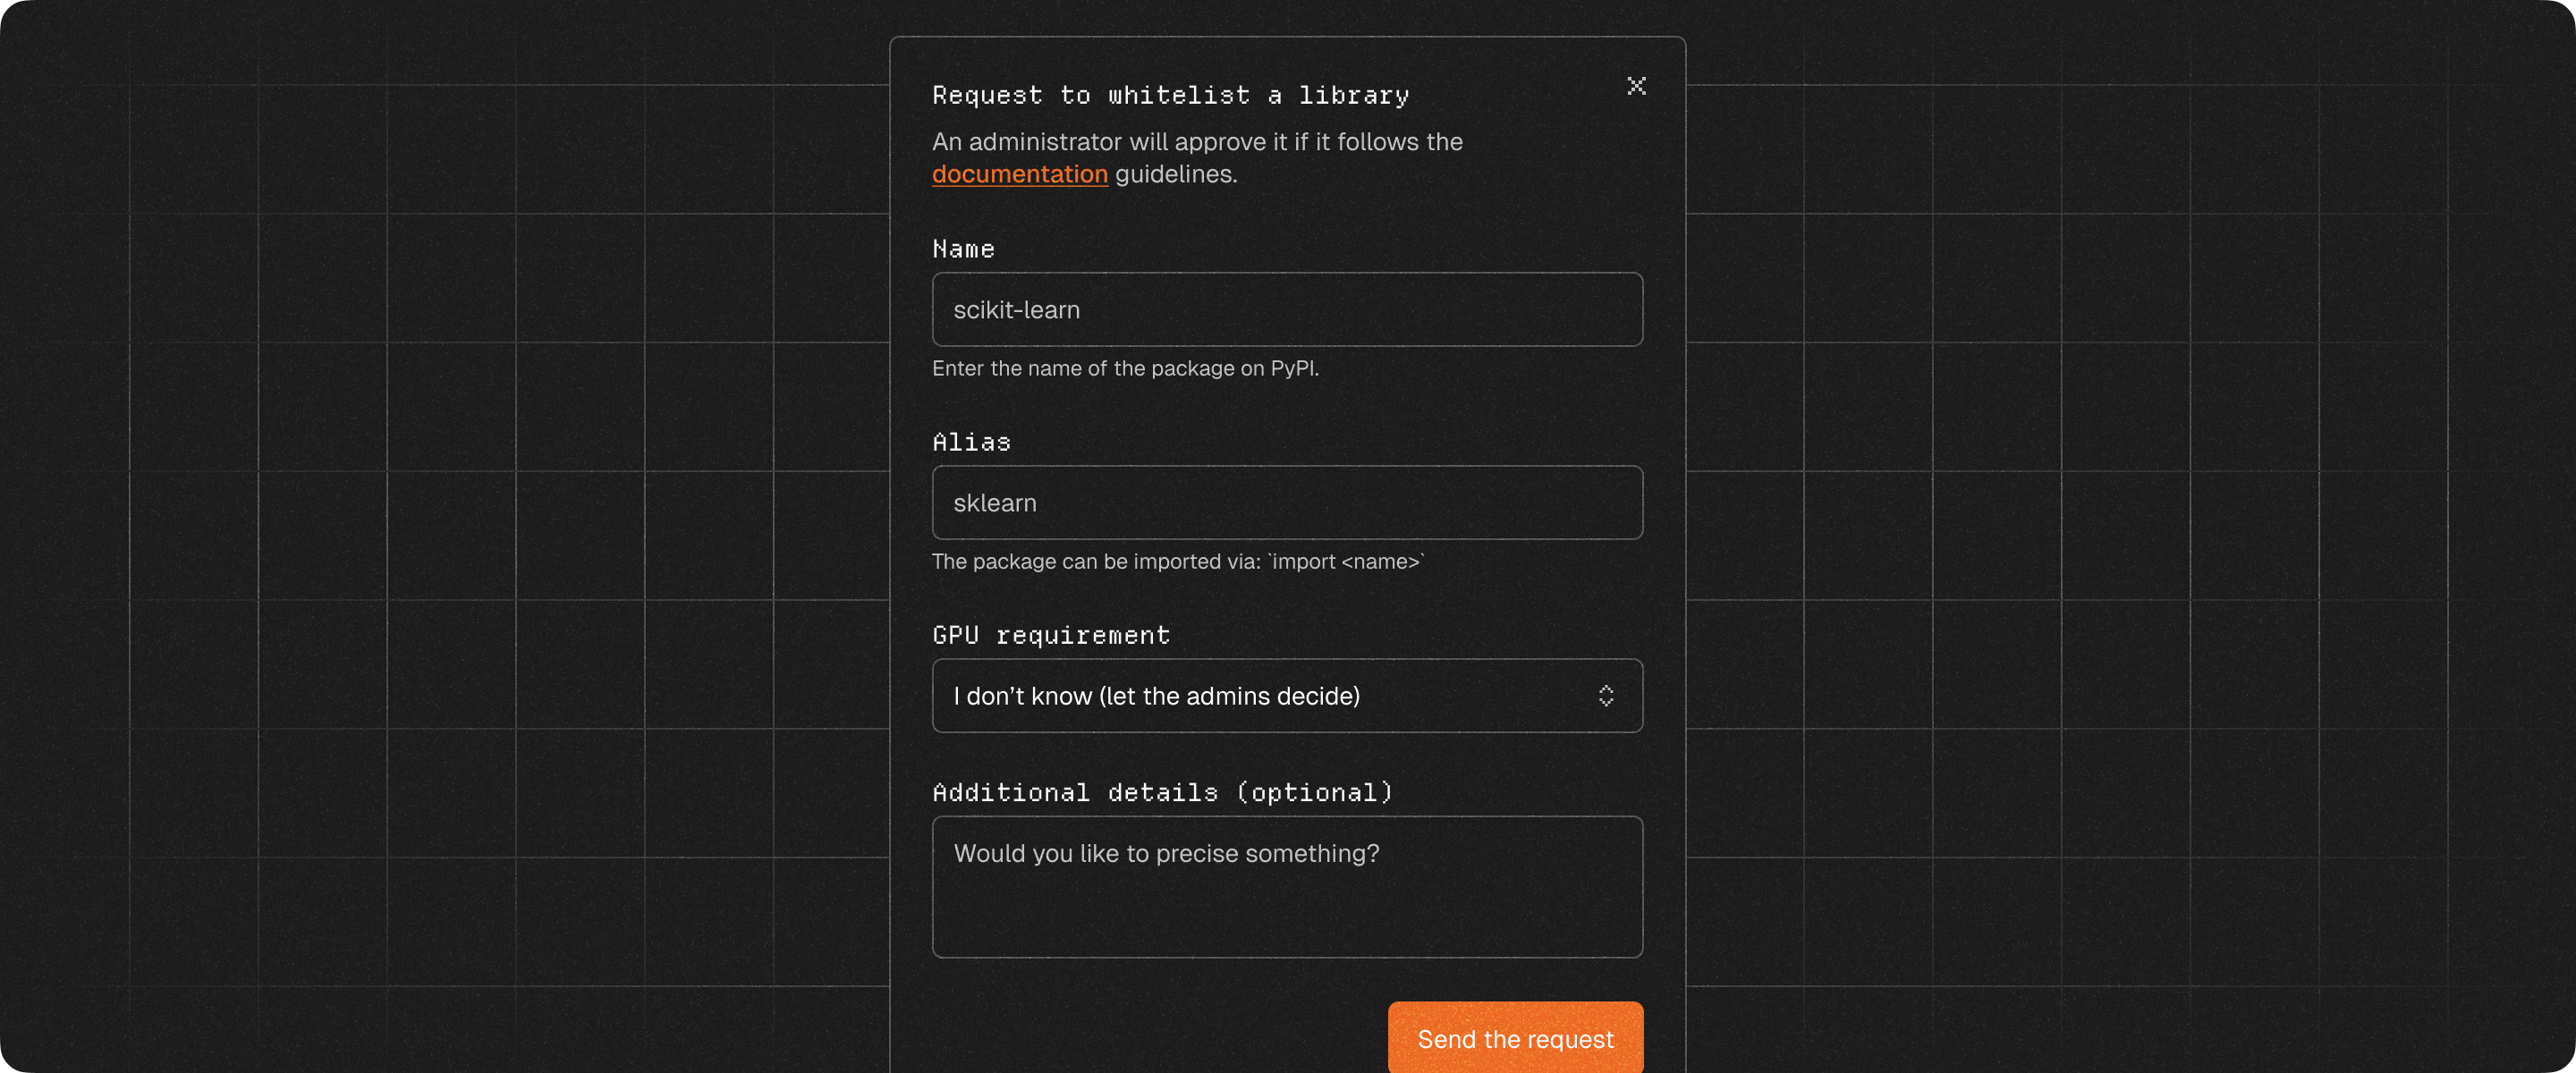
Task: Click the 'Would you like to precise something?' placeholder
Action: pos(1166,853)
